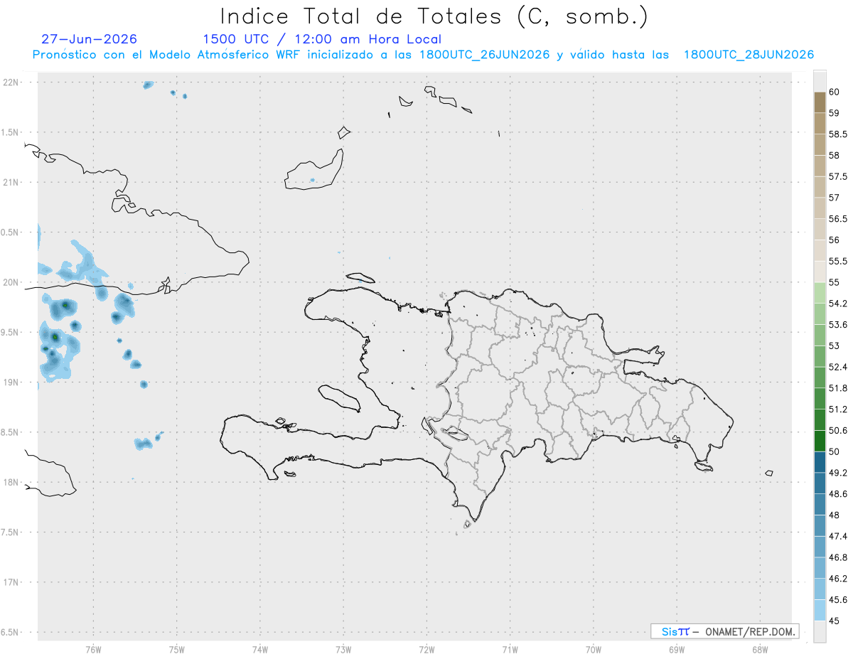This screenshot has height=659, width=853.
Task: Select the legend value "46.2"
Action: (x=838, y=579)
